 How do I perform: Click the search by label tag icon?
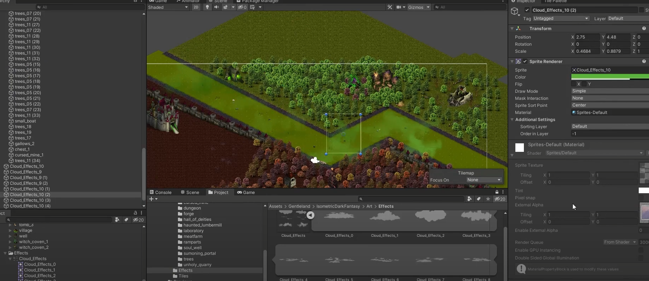pyautogui.click(x=479, y=199)
